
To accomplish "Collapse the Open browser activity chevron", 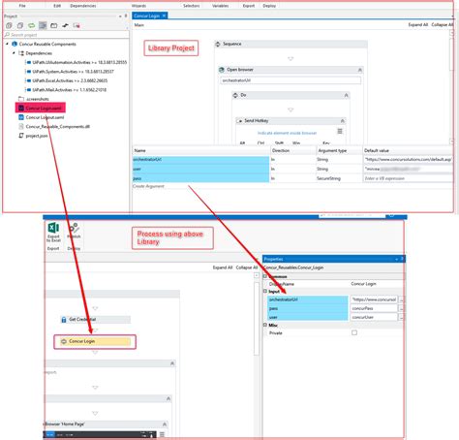I will coord(360,70).
